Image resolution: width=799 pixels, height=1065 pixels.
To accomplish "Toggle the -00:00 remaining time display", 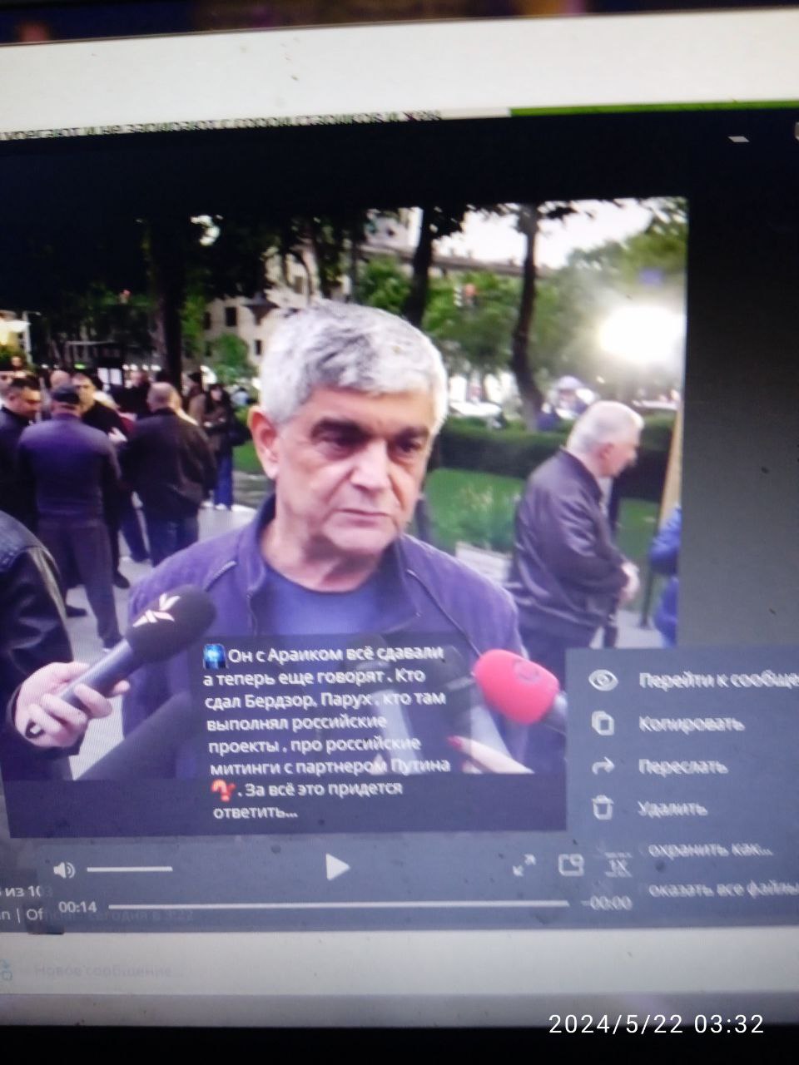I will (608, 904).
